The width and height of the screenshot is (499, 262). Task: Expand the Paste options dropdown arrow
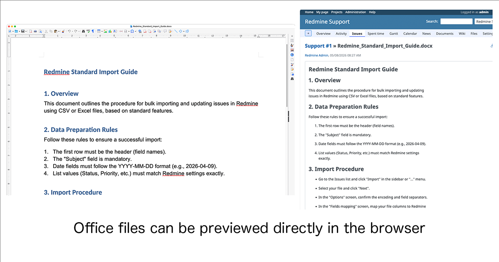59,31
